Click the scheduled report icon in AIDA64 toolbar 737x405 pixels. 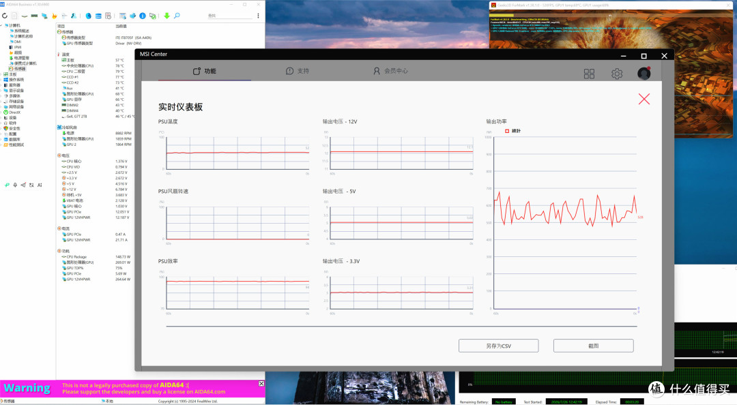tap(108, 16)
